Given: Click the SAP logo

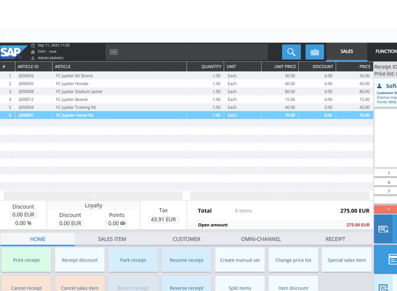Looking at the screenshot, I should coord(12,52).
